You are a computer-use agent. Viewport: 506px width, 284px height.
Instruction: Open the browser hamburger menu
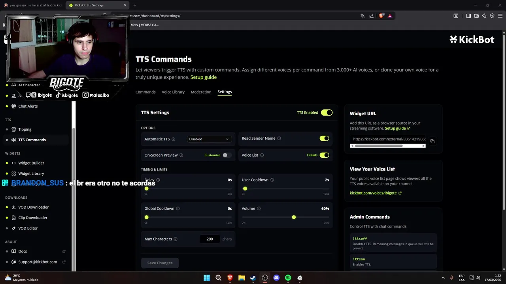tap(500, 16)
